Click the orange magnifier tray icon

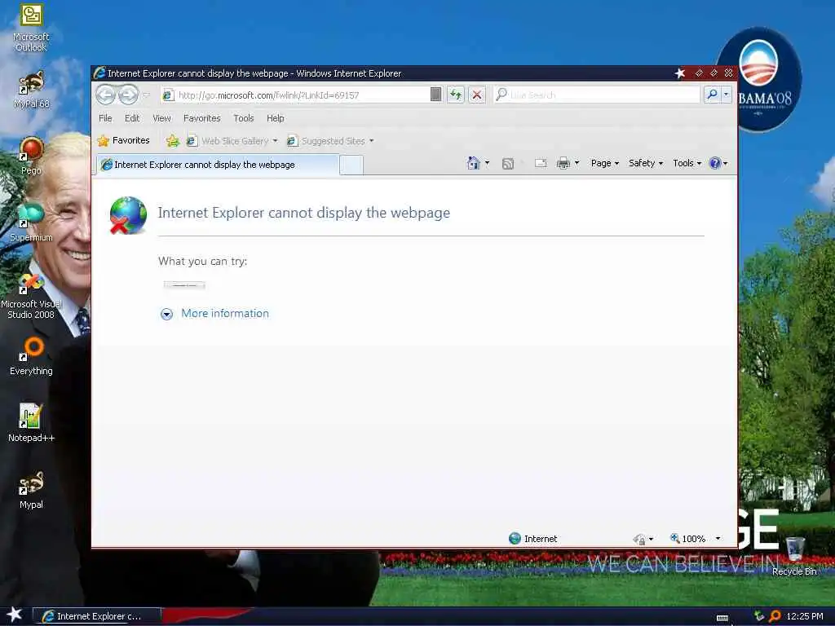click(x=775, y=616)
